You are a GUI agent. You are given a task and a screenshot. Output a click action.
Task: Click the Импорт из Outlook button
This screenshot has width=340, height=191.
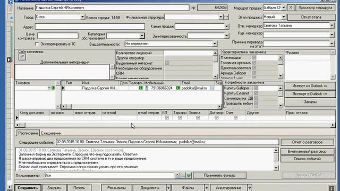tap(310, 86)
